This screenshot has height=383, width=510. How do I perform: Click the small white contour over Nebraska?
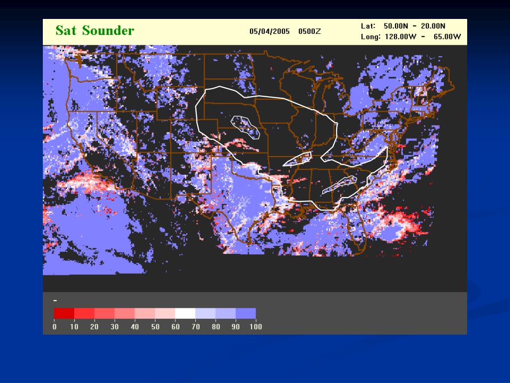click(245, 127)
